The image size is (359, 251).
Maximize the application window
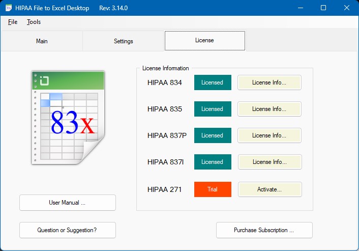[x=323, y=8]
